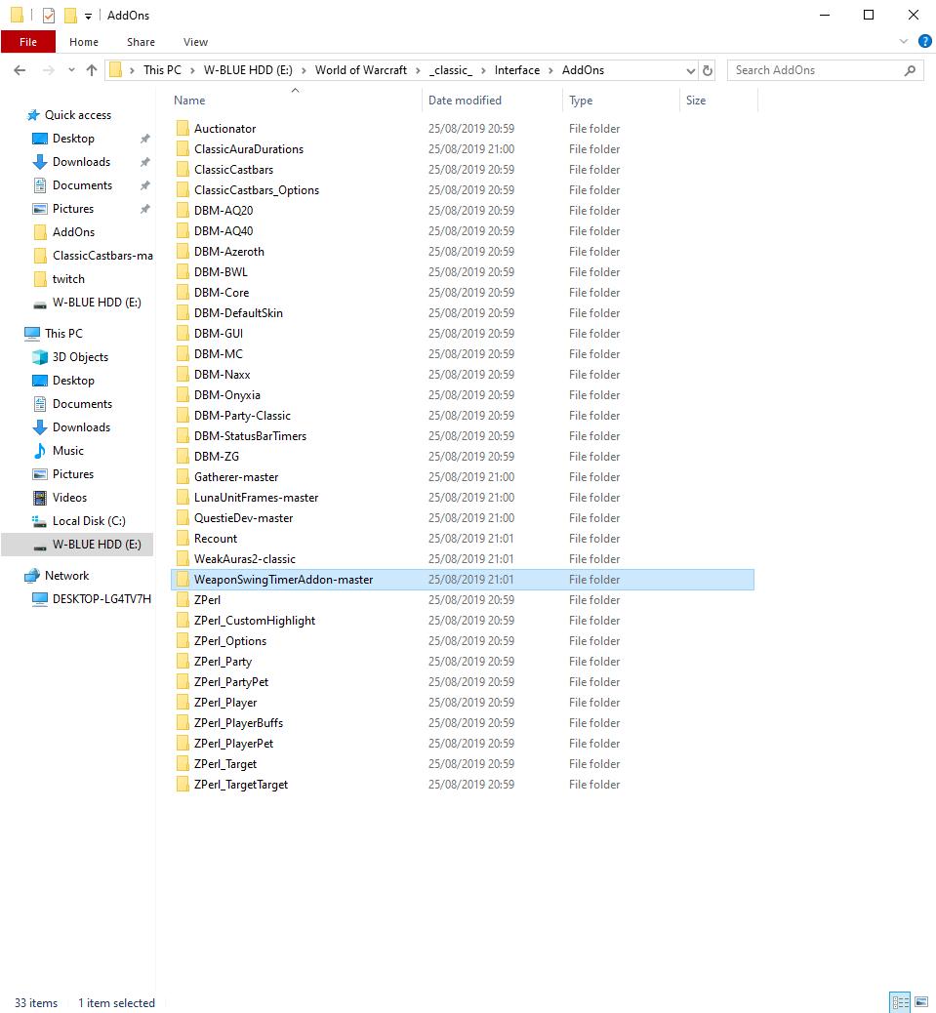The image size is (936, 1013).
Task: Expand the ribbon with chevron
Action: coord(903,41)
